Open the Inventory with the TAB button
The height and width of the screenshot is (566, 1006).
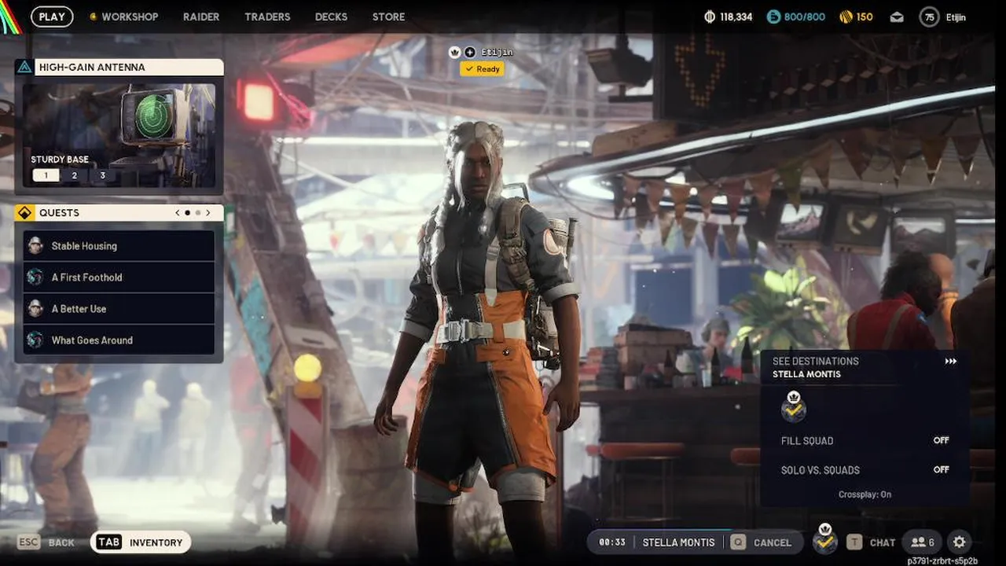[141, 542]
